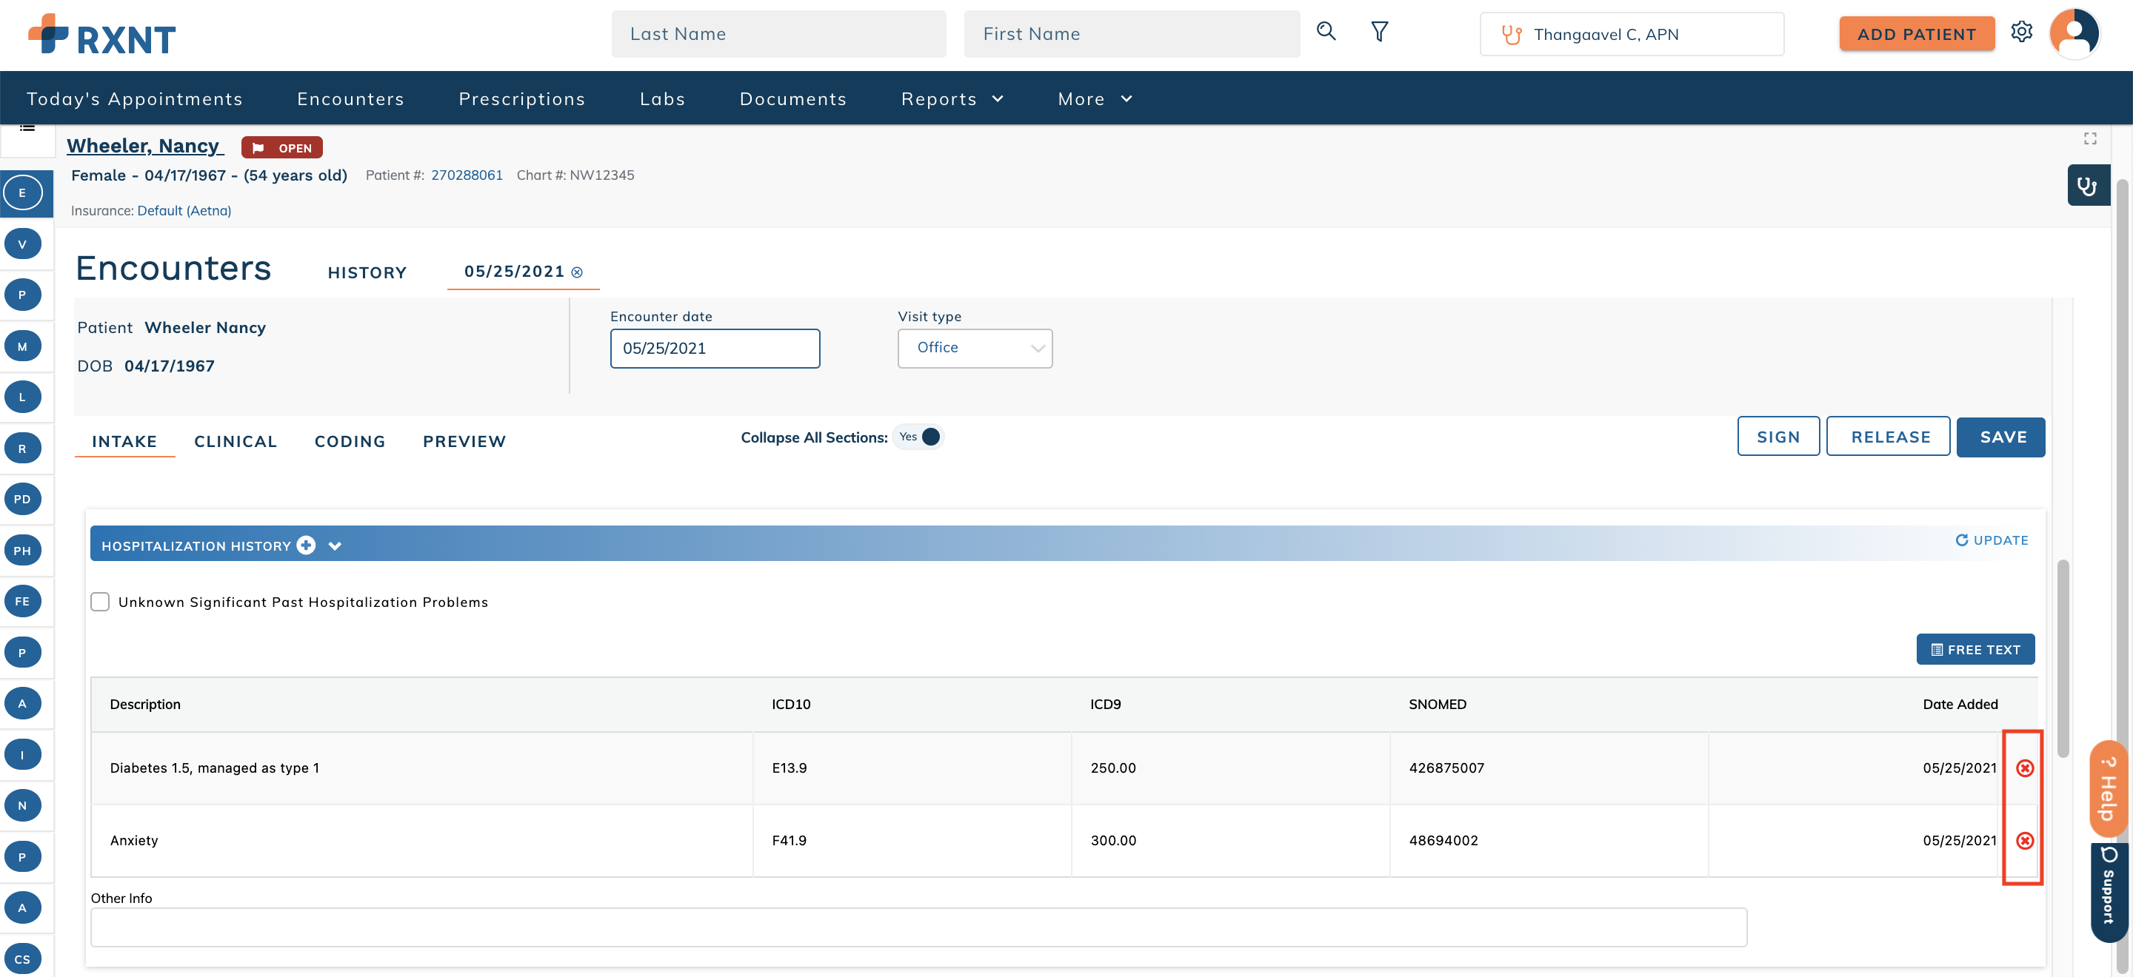Viewport: 2133px width, 977px height.
Task: Add a hospitalization history entry with plus icon
Action: pos(307,544)
